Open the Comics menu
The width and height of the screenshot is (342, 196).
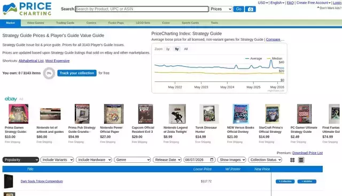tap(91, 22)
